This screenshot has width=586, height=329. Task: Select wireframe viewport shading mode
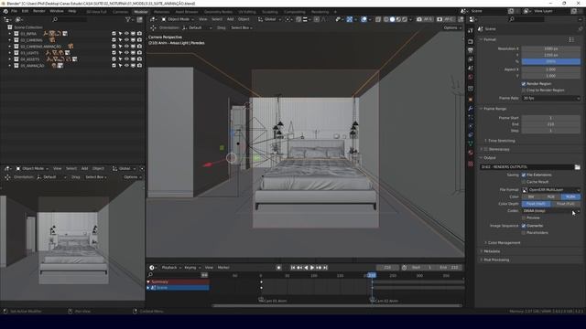click(x=386, y=19)
